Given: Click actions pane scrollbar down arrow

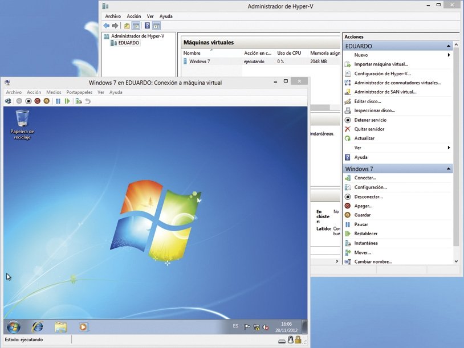Looking at the screenshot, I should coord(456,261).
